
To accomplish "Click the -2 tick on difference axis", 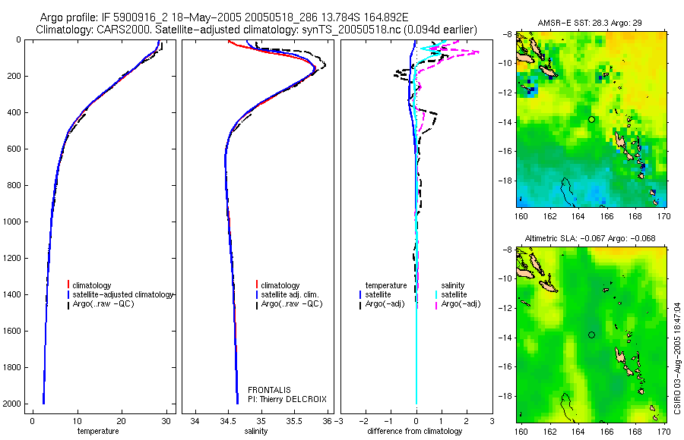I will [x=364, y=421].
